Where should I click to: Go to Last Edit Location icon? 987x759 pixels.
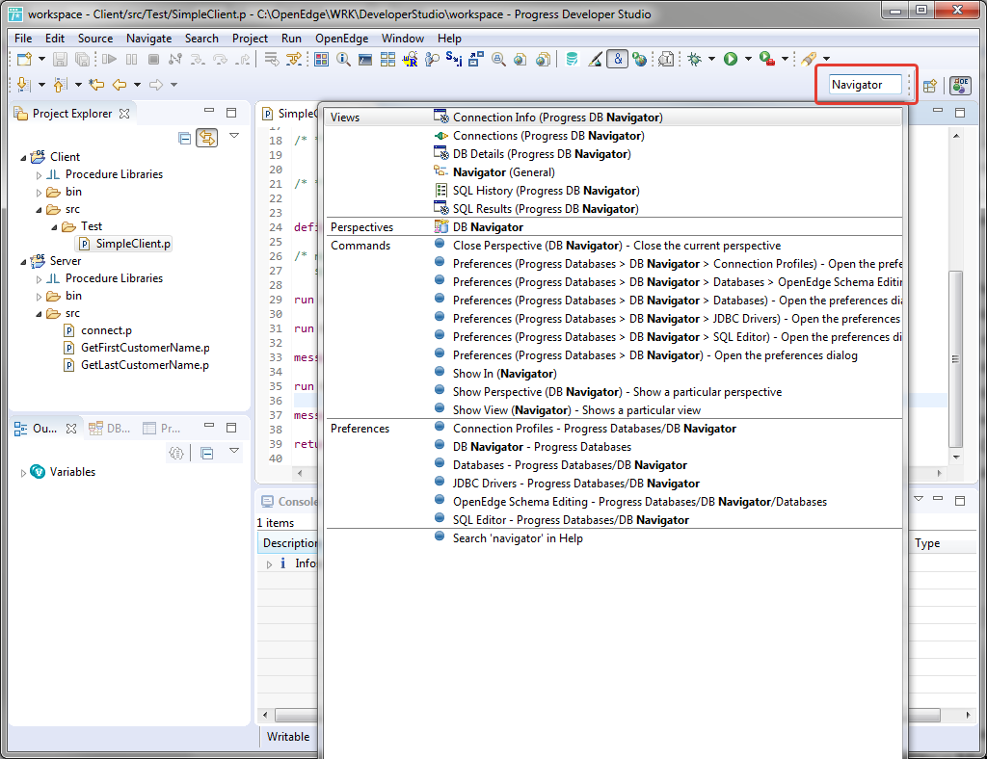click(96, 84)
